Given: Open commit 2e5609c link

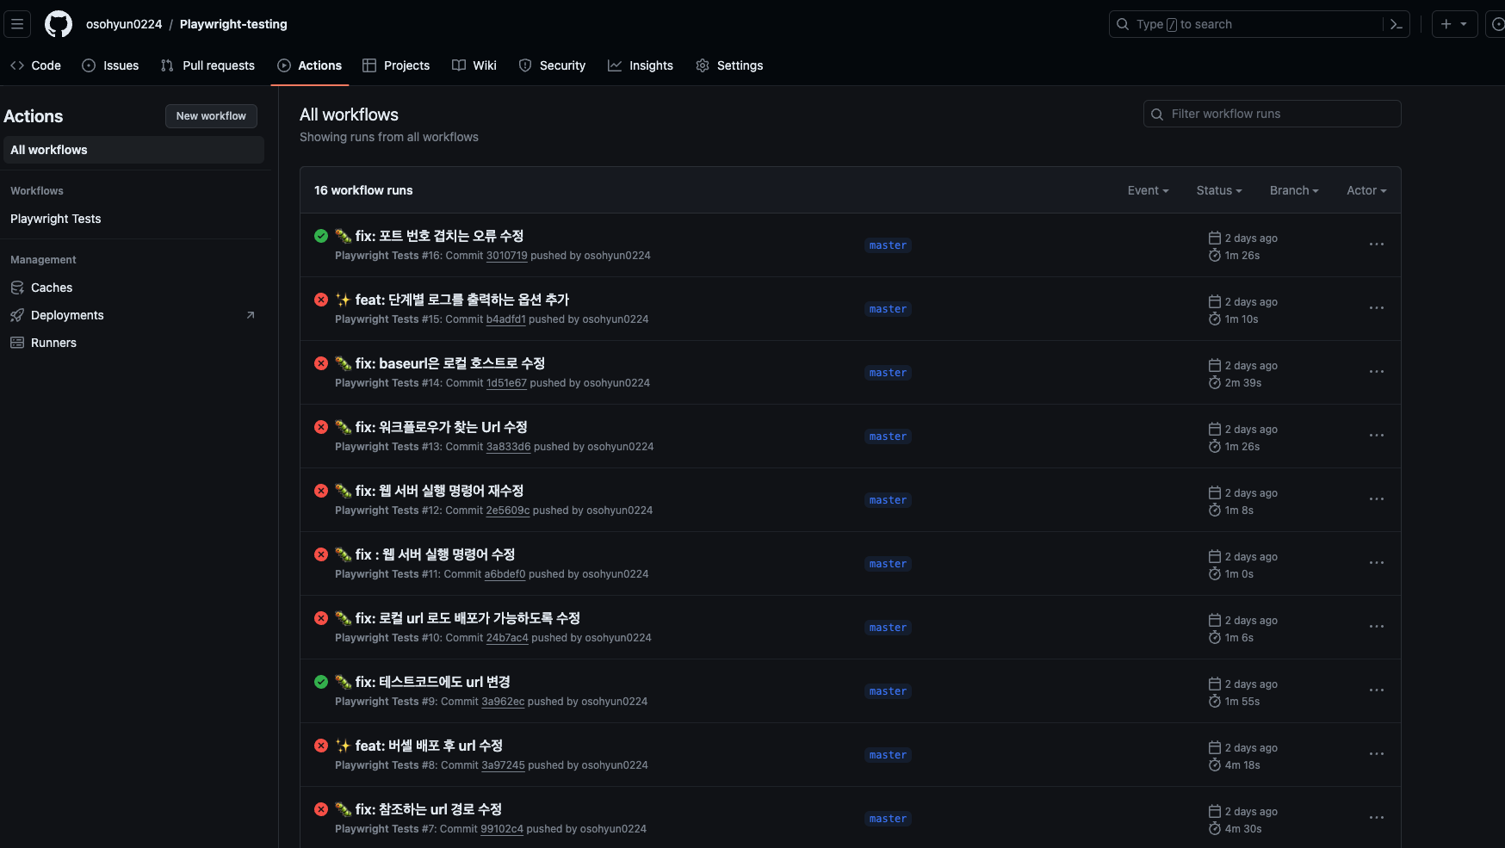Looking at the screenshot, I should click(508, 511).
